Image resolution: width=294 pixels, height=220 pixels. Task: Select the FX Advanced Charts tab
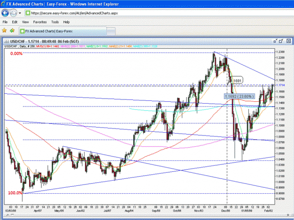tap(63, 31)
